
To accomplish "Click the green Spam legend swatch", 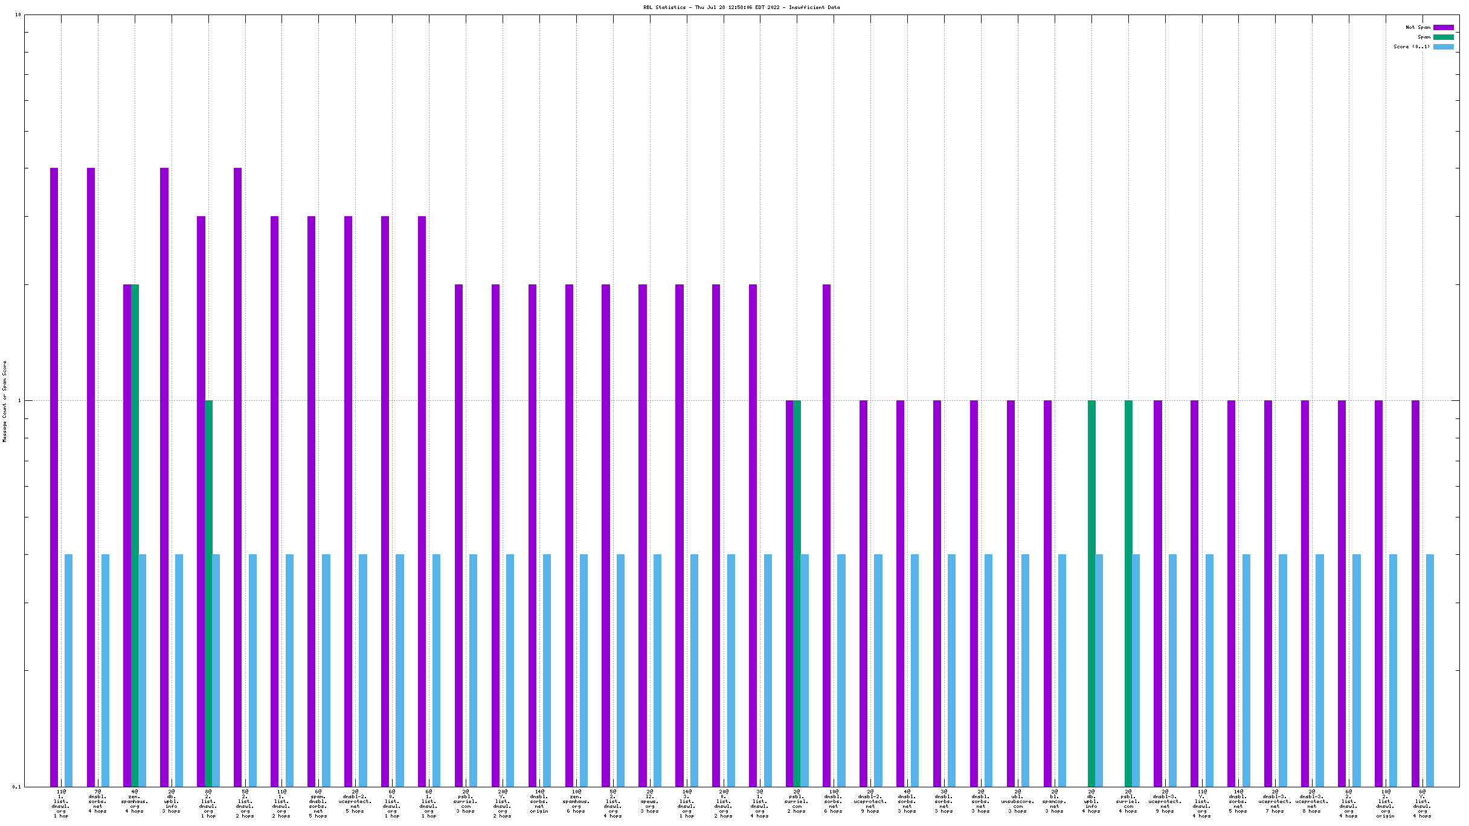I will 1443,37.
